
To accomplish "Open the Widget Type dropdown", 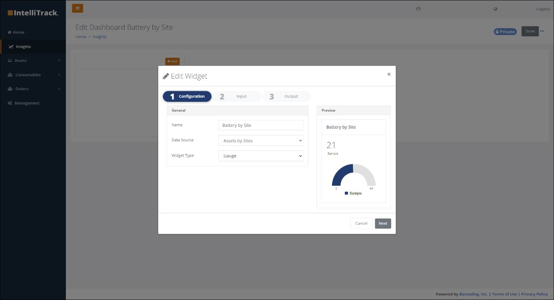I will point(261,156).
